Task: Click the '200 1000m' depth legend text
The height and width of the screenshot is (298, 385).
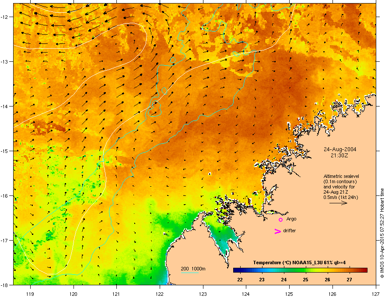Action: tap(193, 269)
